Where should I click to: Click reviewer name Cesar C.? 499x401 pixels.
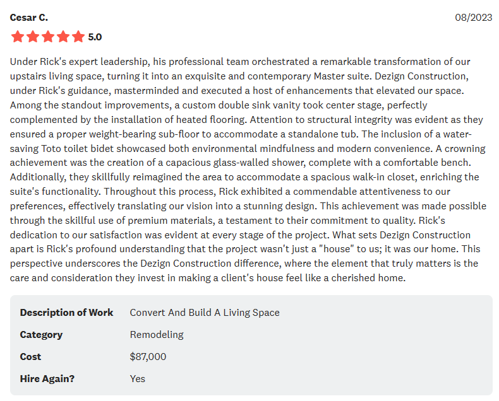(x=29, y=18)
